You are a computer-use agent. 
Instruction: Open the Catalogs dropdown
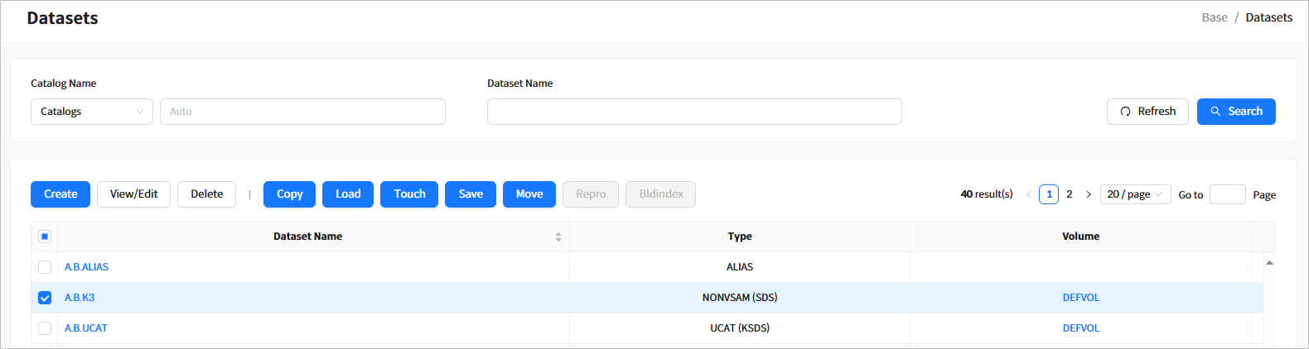(x=91, y=112)
